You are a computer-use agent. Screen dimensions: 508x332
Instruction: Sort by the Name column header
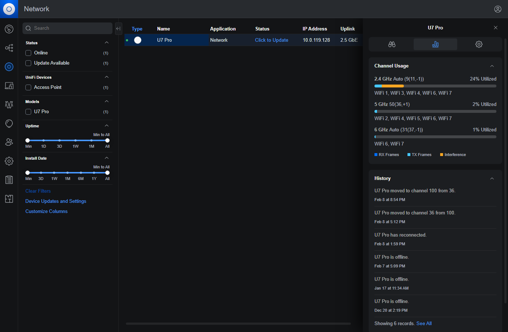point(164,29)
